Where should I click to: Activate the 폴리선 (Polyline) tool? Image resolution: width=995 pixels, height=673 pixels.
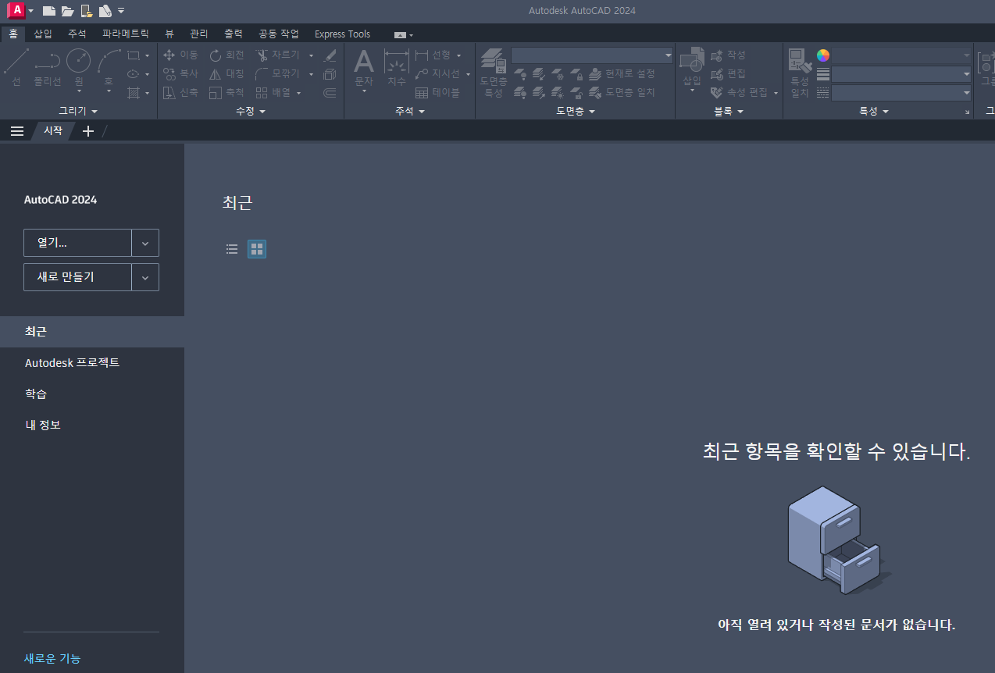click(47, 61)
